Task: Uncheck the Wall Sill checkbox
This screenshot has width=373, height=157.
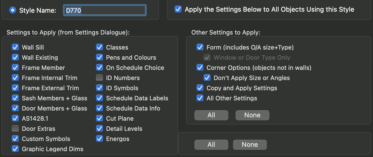Action: click(x=15, y=48)
